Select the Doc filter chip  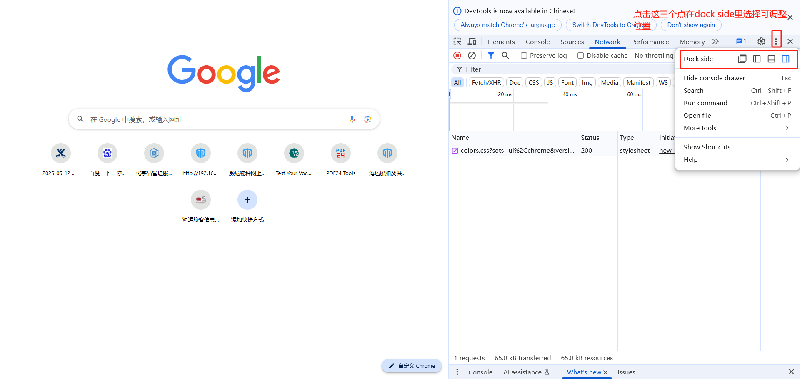pyautogui.click(x=515, y=82)
